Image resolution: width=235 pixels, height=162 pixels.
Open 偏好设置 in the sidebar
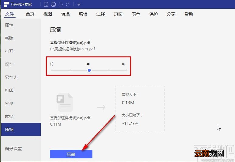click(x=21, y=149)
